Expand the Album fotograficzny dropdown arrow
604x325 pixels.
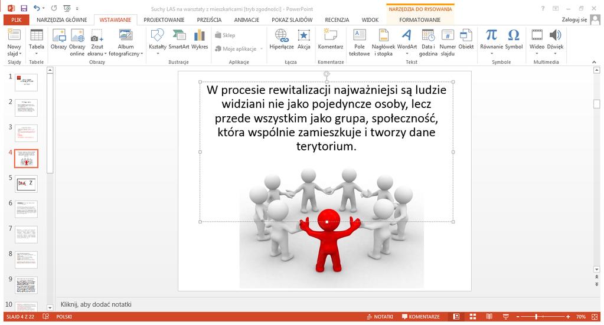pyautogui.click(x=141, y=54)
